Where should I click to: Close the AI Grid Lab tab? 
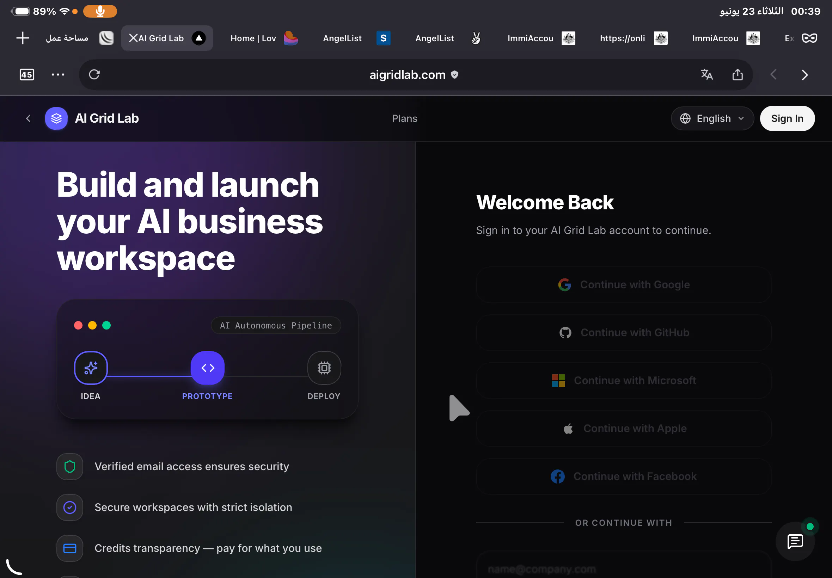point(133,38)
